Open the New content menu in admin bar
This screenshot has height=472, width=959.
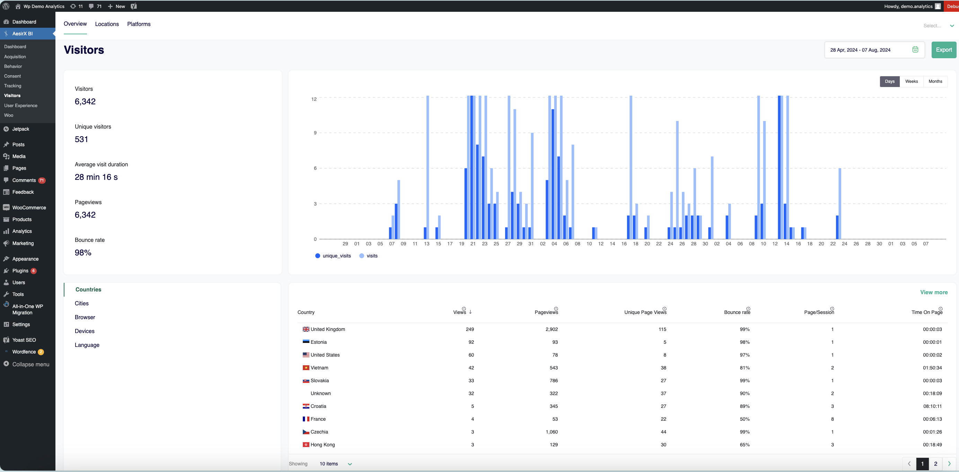click(x=116, y=6)
